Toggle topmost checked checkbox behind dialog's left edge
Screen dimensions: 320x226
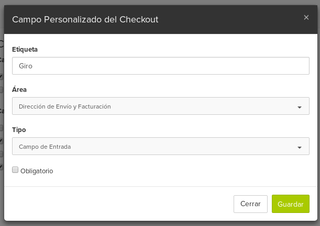point(1,77)
